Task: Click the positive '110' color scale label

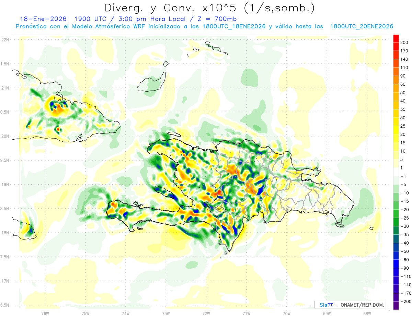Action: [405, 68]
